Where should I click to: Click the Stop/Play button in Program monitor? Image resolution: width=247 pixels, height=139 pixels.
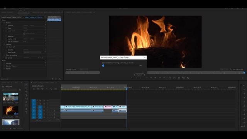[x=155, y=78]
